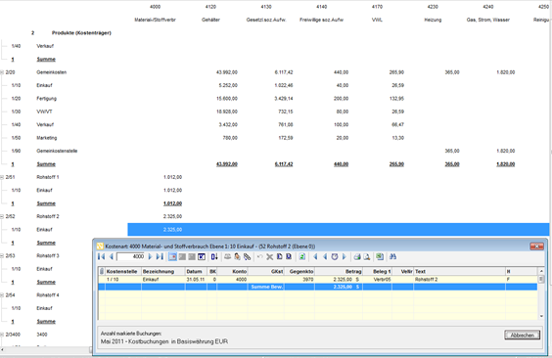Viewport: 552px width, 358px height.
Task: Print the booking list
Action: point(357,256)
